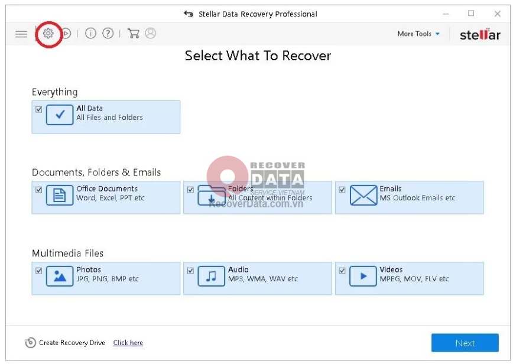Screen dimensions: 513x364
Task: Toggle the Emails checkbox
Action: (x=342, y=190)
